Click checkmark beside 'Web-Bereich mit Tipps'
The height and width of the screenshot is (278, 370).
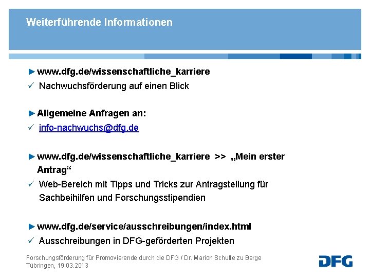pyautogui.click(x=31, y=184)
